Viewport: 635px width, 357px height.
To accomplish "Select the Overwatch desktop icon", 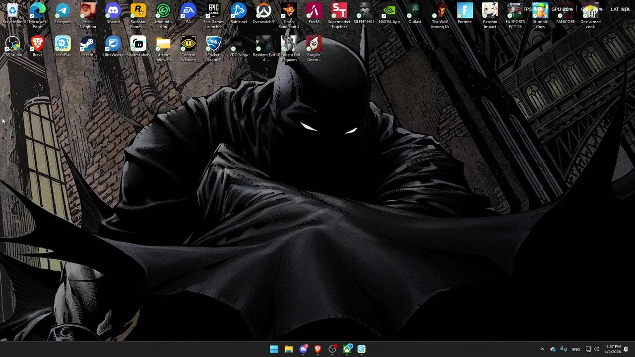I will (263, 14).
